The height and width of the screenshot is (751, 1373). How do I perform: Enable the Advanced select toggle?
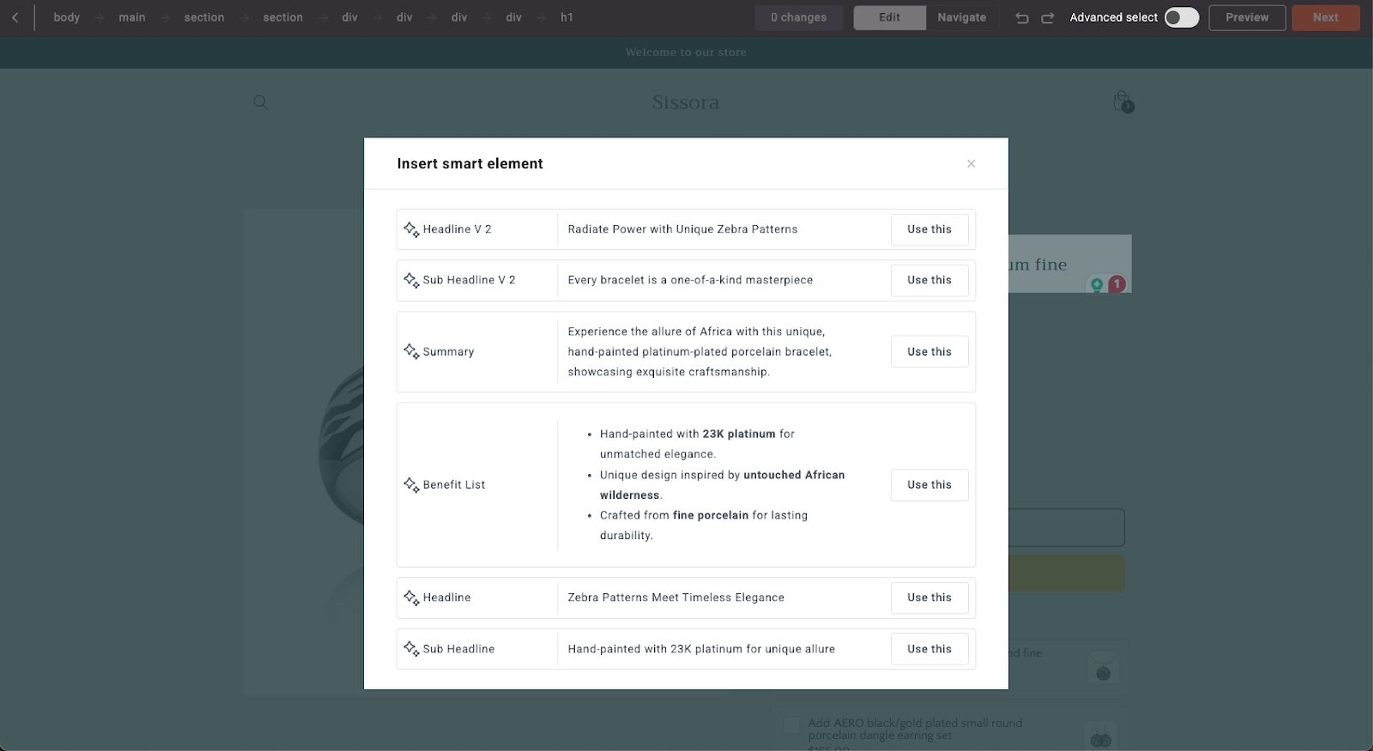[x=1182, y=18]
